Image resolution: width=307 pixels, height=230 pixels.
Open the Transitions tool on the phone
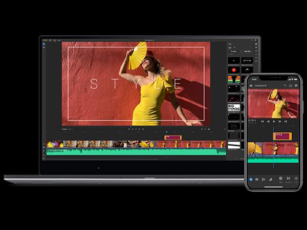click(289, 179)
